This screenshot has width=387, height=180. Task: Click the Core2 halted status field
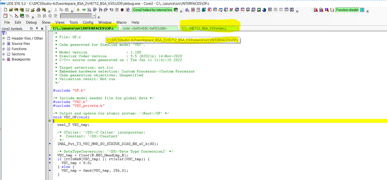[152, 10]
